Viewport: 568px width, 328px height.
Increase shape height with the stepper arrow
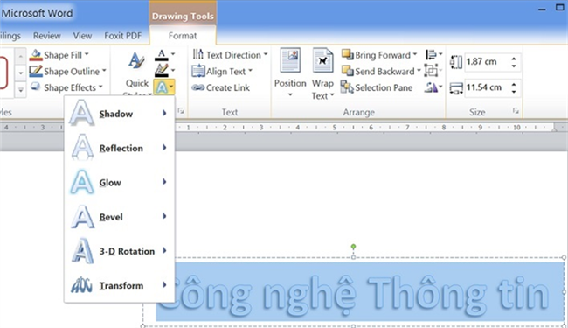pos(514,59)
